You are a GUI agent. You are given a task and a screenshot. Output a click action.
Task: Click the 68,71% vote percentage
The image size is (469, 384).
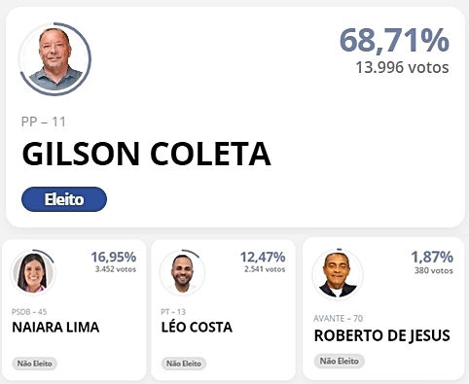pos(394,41)
